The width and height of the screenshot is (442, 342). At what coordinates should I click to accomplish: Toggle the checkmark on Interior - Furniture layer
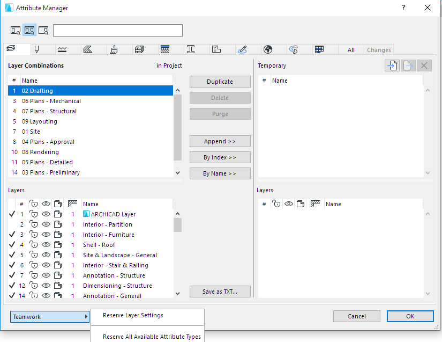(x=12, y=235)
